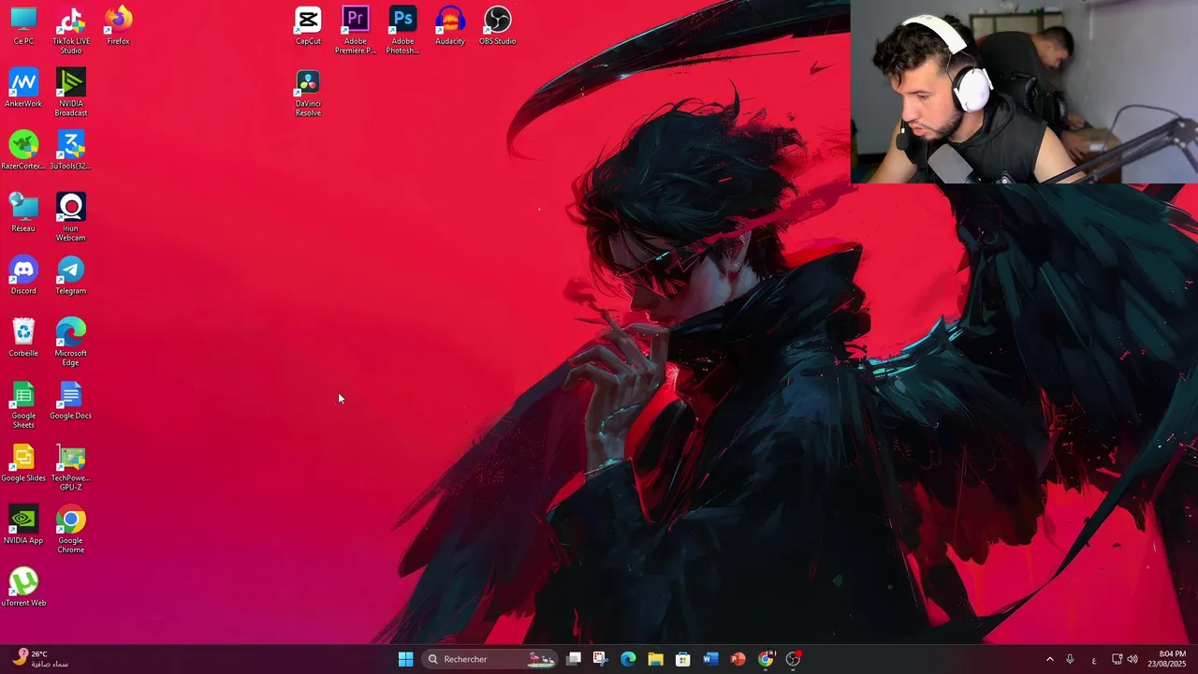1198x674 pixels.
Task: Select the uTorrent Web desktop icon
Action: [23, 587]
